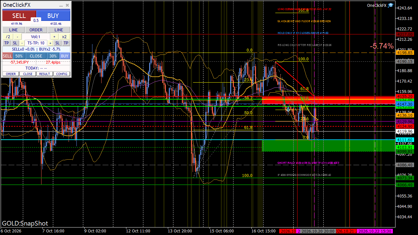Click the 2026.10.20 20:00 time marker
Screen dimensions: 418x235
[x=317, y=231]
